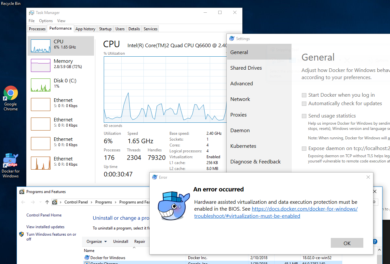Click OK in the Error dialog
Viewport: 390px width, 264px height.
click(x=347, y=243)
